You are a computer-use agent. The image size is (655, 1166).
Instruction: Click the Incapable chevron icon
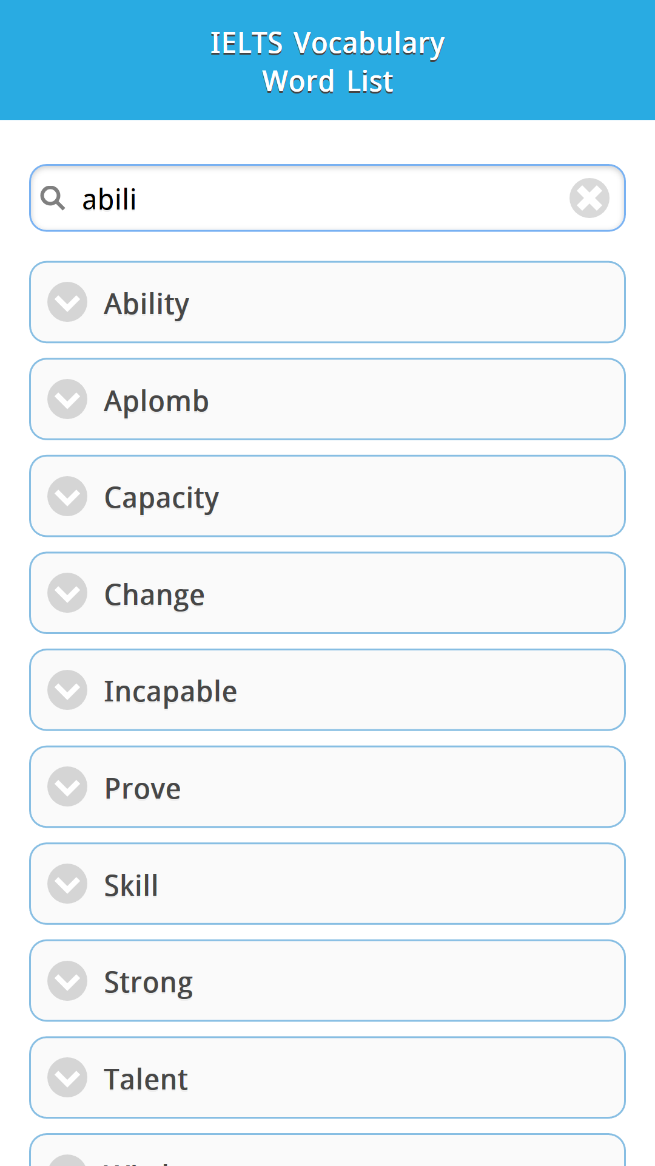point(67,690)
